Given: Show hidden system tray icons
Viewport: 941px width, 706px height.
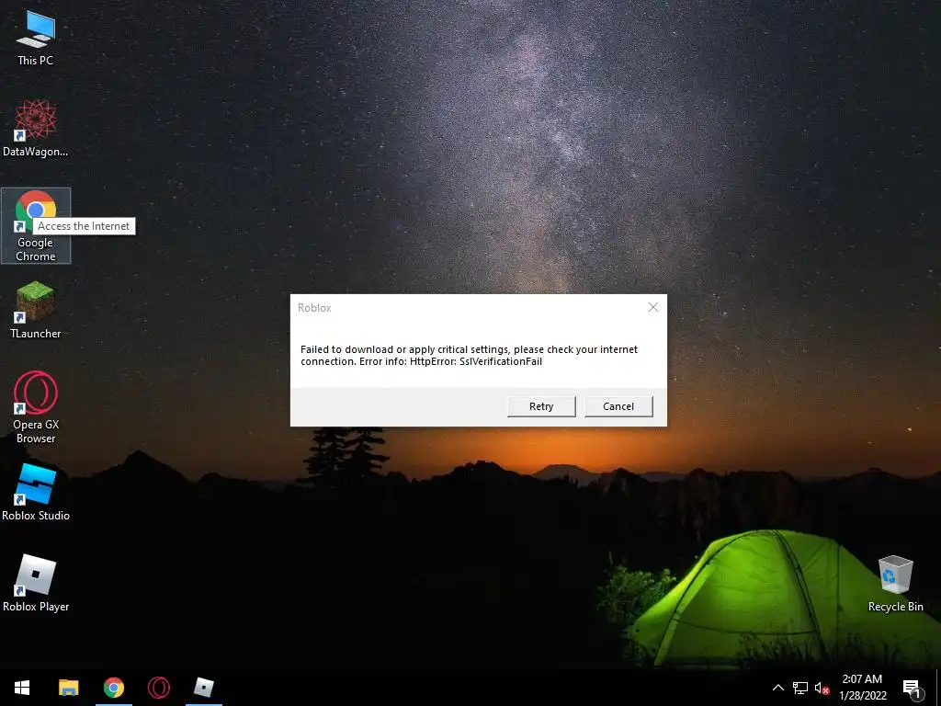Looking at the screenshot, I should click(777, 688).
